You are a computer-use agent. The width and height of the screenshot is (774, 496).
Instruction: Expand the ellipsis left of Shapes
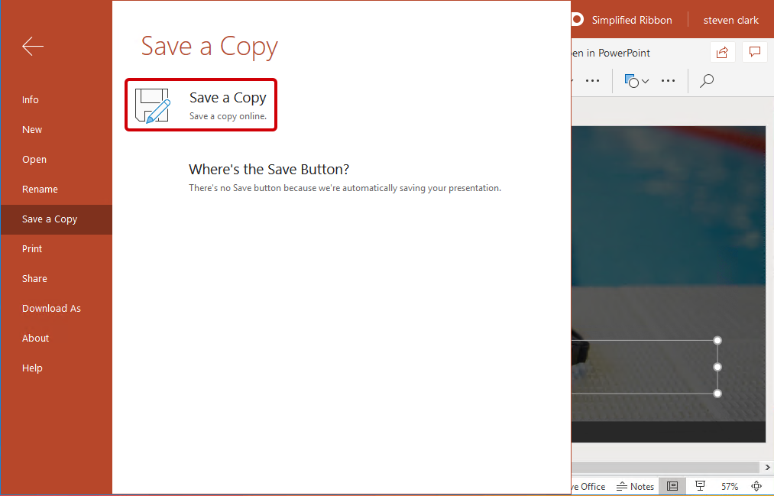(592, 80)
